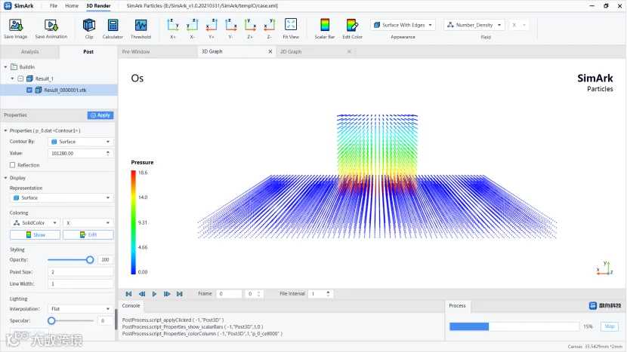The image size is (627, 352).
Task: Click the Apply button
Action: pyautogui.click(x=100, y=115)
